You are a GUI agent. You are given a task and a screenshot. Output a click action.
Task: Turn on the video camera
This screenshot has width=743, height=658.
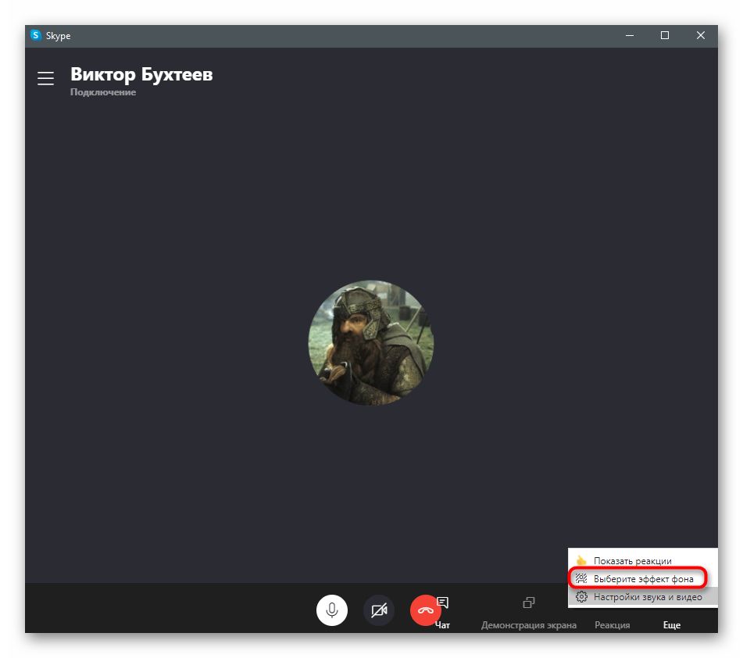tap(379, 610)
